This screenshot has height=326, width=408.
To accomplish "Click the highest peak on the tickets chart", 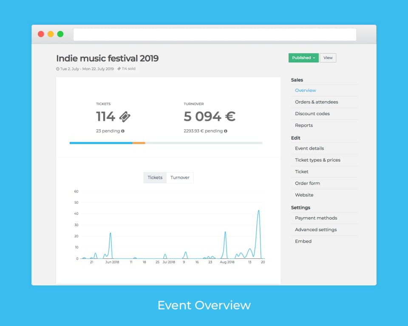I will [259, 210].
